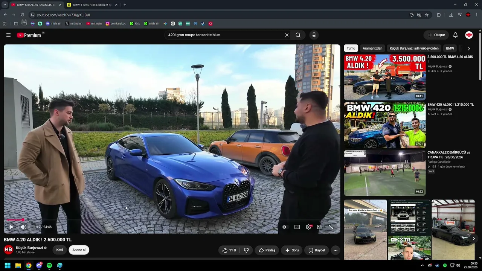The image size is (482, 271).
Task: Clear the YouTube search query
Action: point(287,35)
